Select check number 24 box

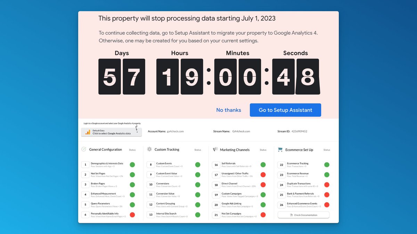(281, 185)
